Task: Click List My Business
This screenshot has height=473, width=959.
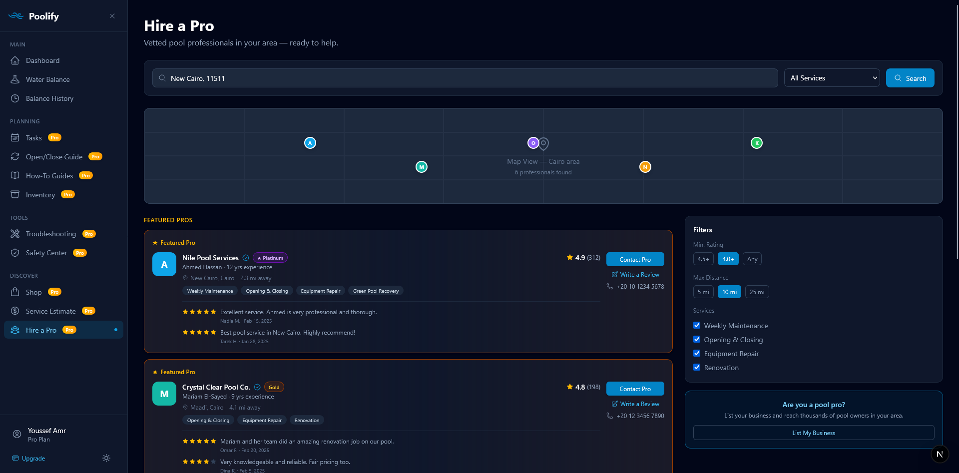Action: point(814,433)
